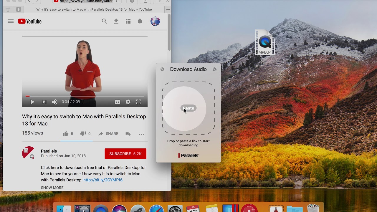
Task: Open the YouTube hamburger guide menu
Action: coord(11,21)
